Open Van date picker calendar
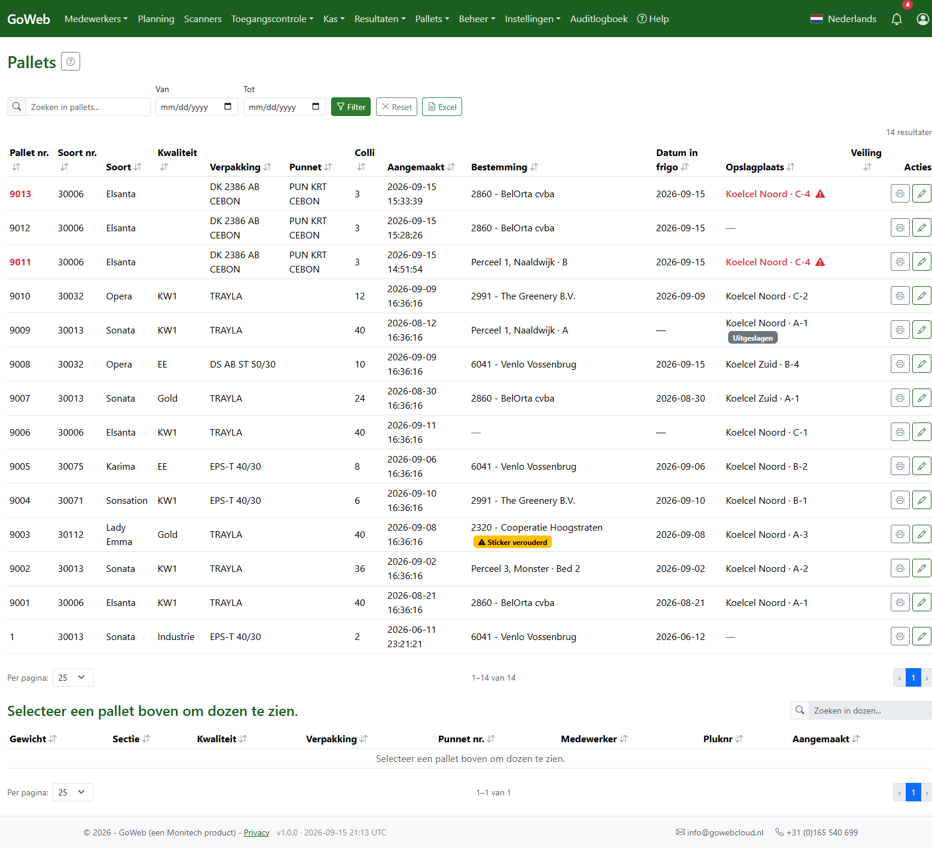 coord(228,106)
